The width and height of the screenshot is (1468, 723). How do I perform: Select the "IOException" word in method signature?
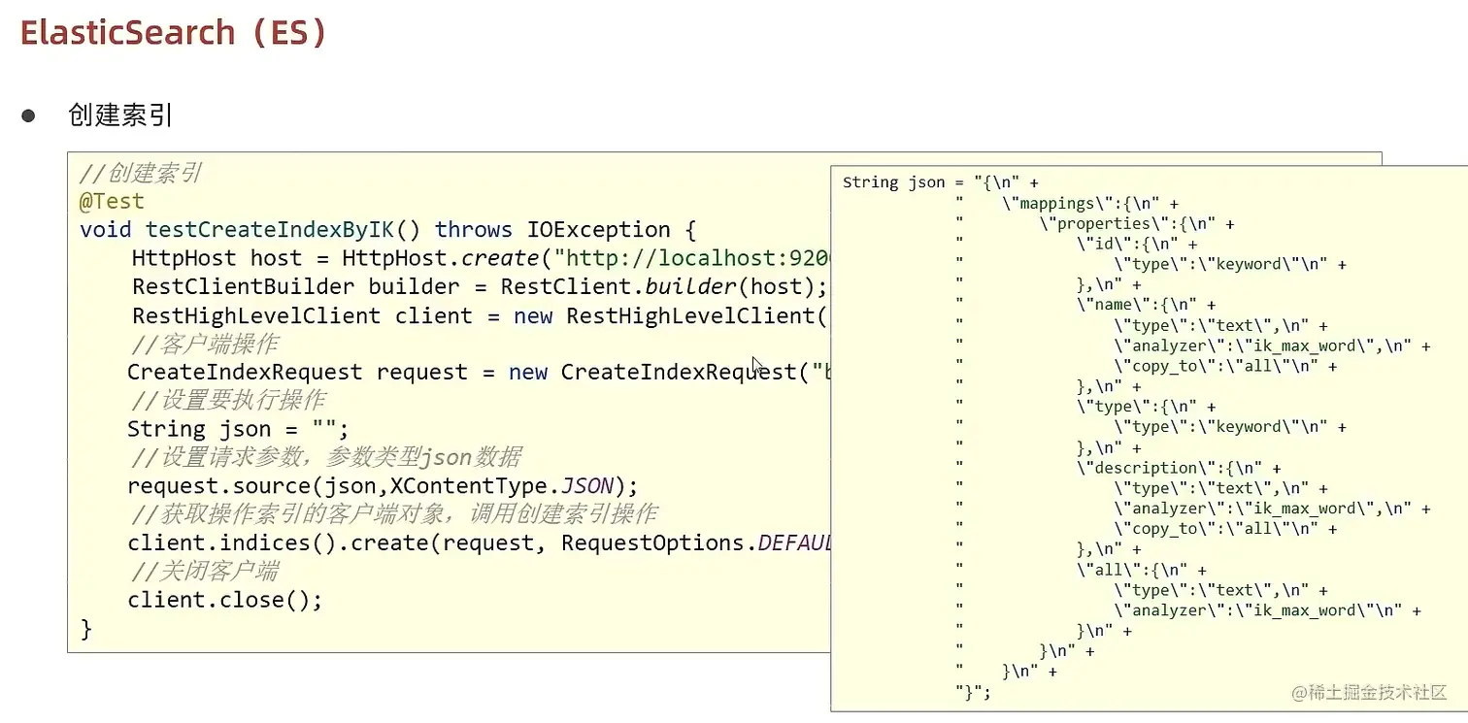coord(599,230)
